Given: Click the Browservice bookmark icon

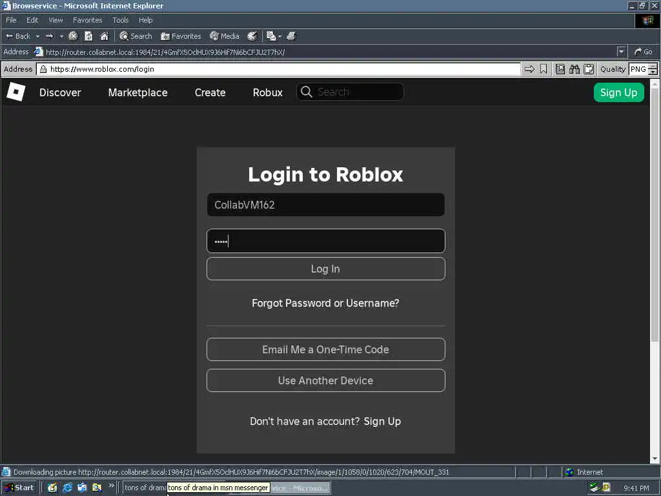Looking at the screenshot, I should tap(544, 69).
